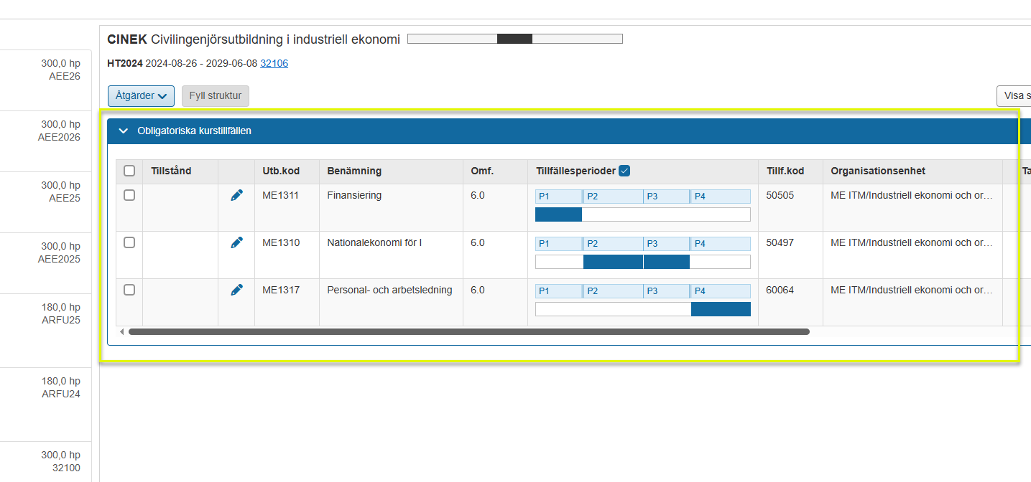1031x482 pixels.
Task: Click the Fyll struktur button
Action: (x=215, y=96)
